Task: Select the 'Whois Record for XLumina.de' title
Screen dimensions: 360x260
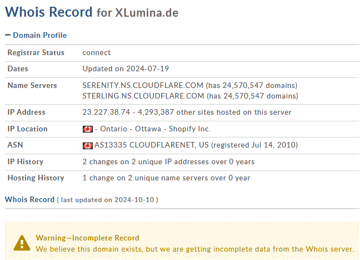Action: coord(92,12)
